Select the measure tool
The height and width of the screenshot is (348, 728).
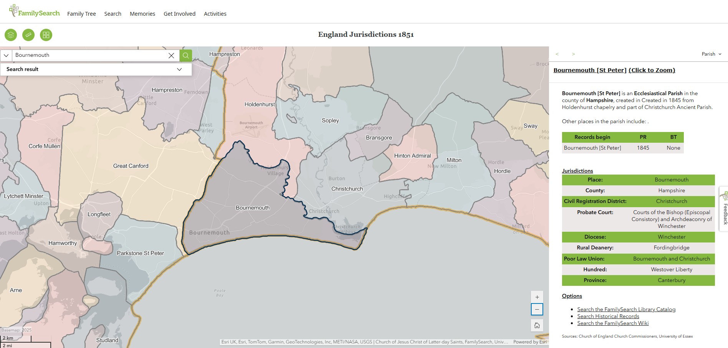pyautogui.click(x=28, y=35)
